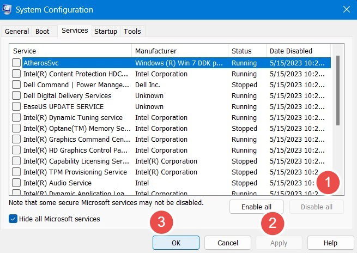The height and width of the screenshot is (253, 357).
Task: Switch to the General tab
Action: [17, 31]
